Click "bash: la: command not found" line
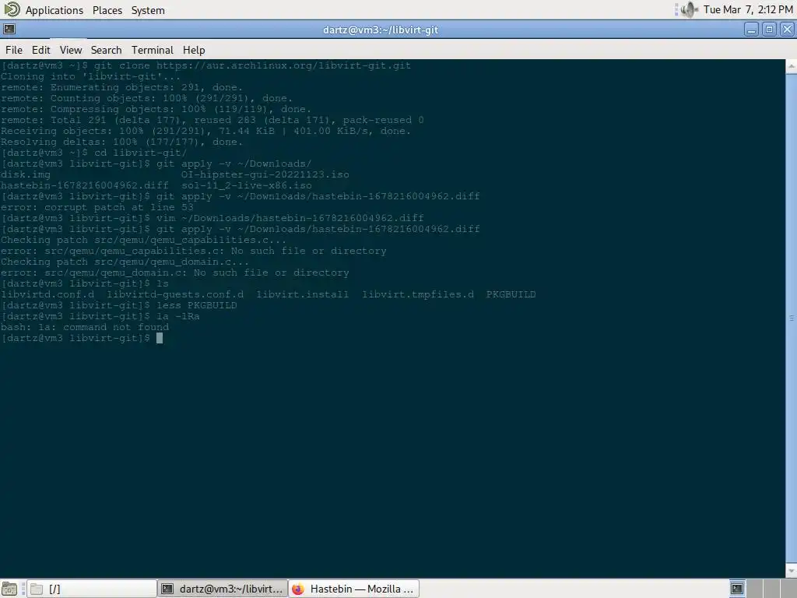Image resolution: width=797 pixels, height=598 pixels. pyautogui.click(x=84, y=328)
